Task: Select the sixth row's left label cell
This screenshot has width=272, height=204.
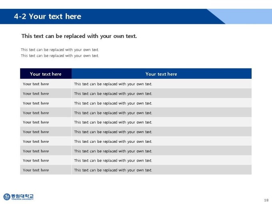Action: [x=46, y=132]
